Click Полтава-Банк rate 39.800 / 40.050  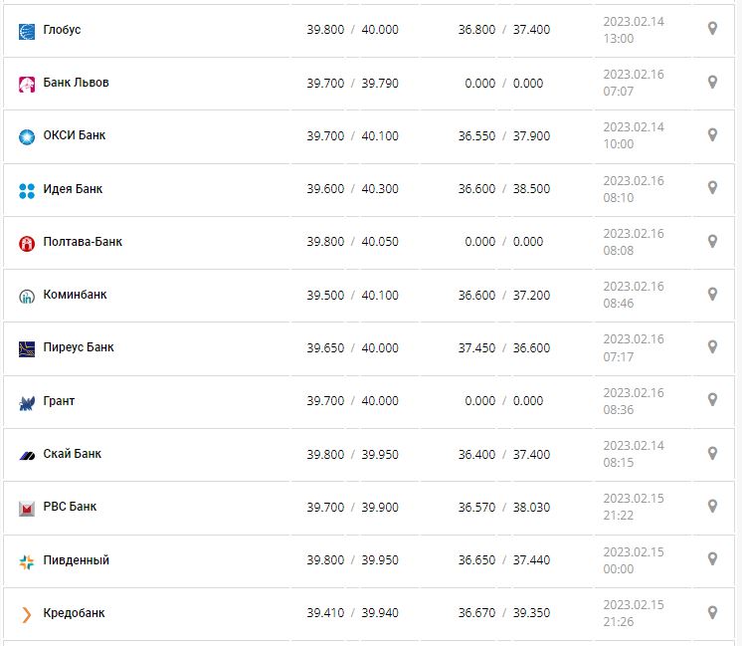352,242
